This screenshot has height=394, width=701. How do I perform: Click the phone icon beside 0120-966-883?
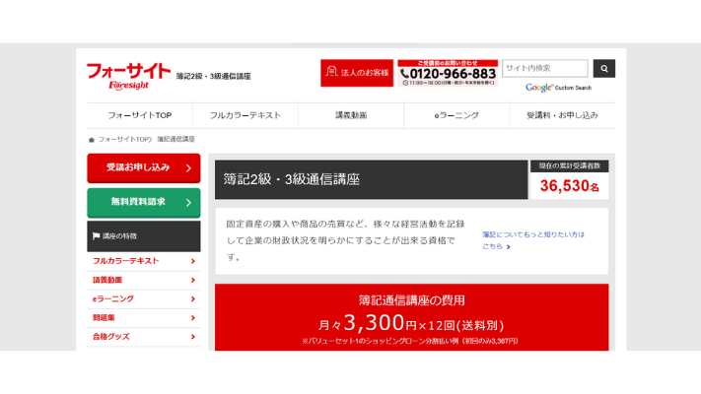[404, 73]
